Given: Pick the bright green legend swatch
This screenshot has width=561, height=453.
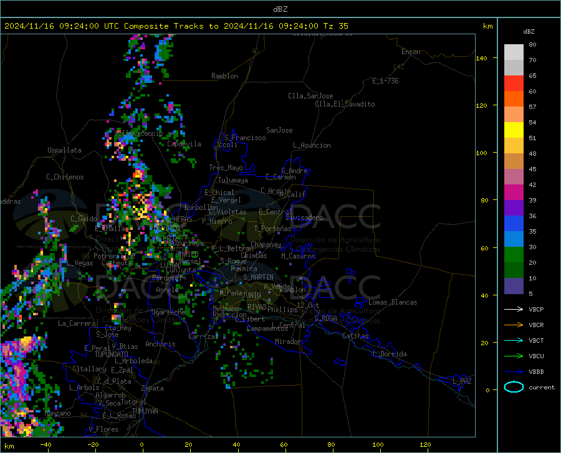Looking at the screenshot, I should [x=514, y=255].
